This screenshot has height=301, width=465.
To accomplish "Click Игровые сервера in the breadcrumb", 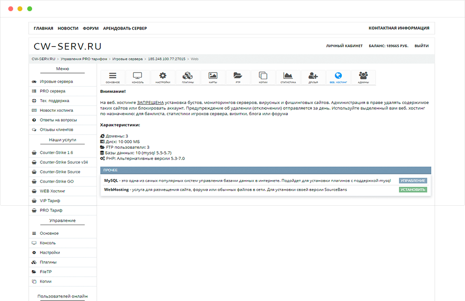I will click(x=127, y=59).
